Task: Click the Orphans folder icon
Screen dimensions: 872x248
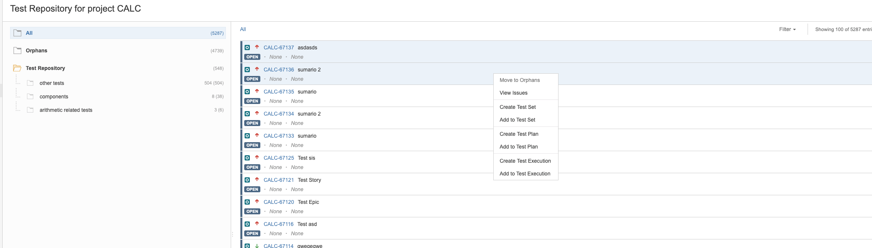Action: coord(17,50)
